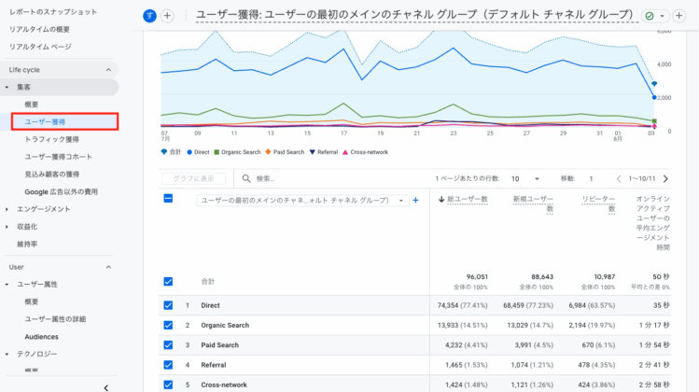The width and height of the screenshot is (699, 392).
Task: Open the rows per page dropdown
Action: (x=524, y=178)
